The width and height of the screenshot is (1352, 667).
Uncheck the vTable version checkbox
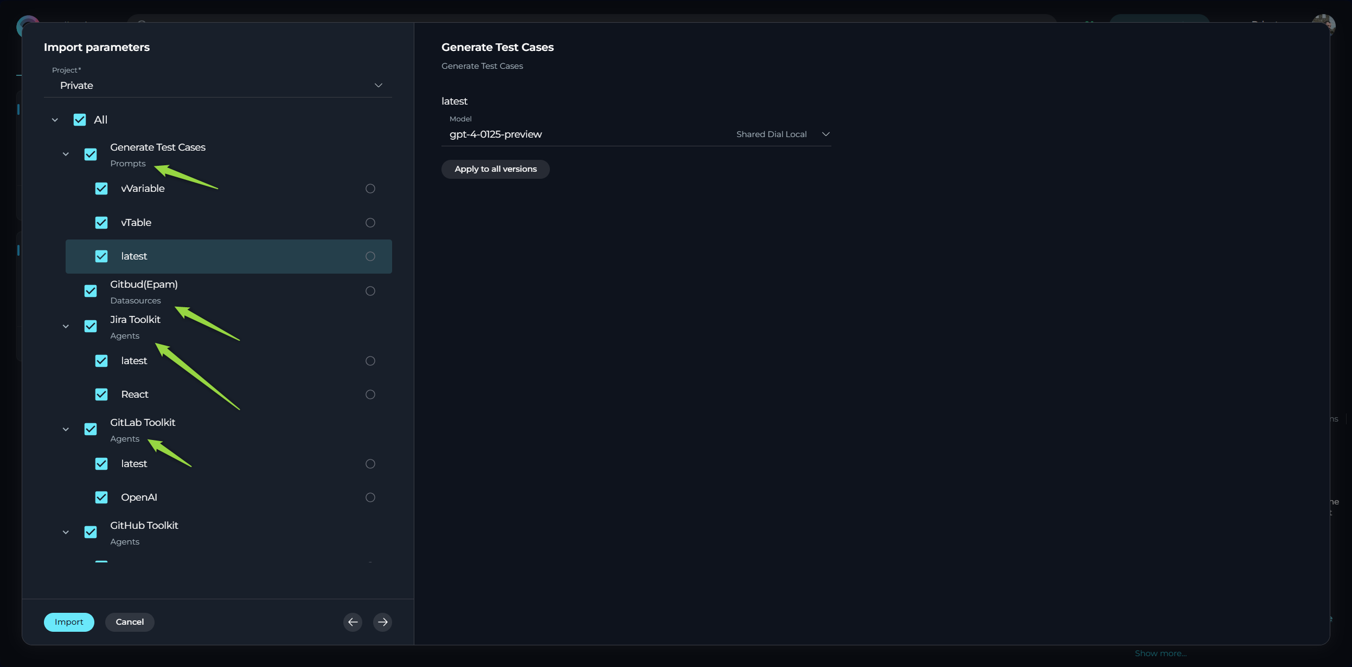[101, 223]
